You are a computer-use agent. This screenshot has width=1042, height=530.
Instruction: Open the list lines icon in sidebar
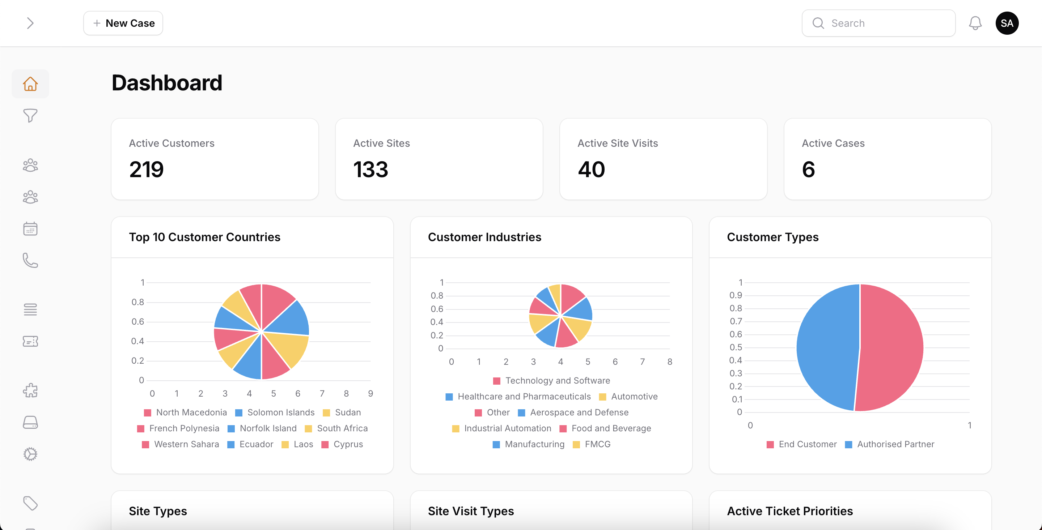tap(30, 310)
